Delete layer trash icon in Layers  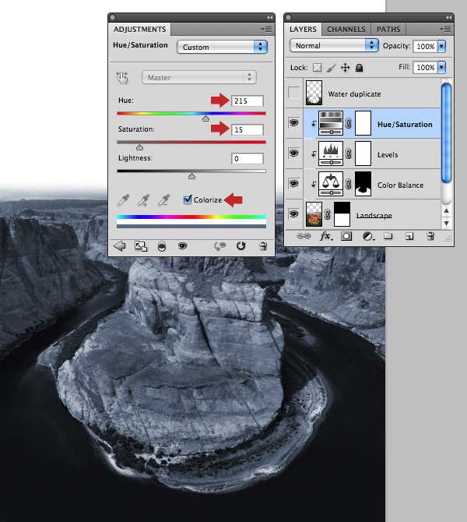(430, 236)
